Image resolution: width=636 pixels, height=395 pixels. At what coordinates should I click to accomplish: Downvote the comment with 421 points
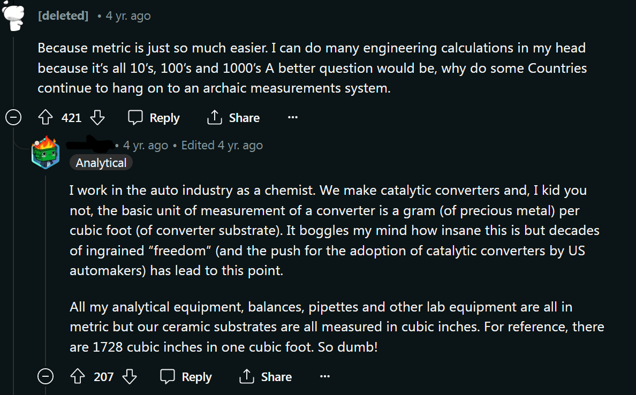[97, 118]
